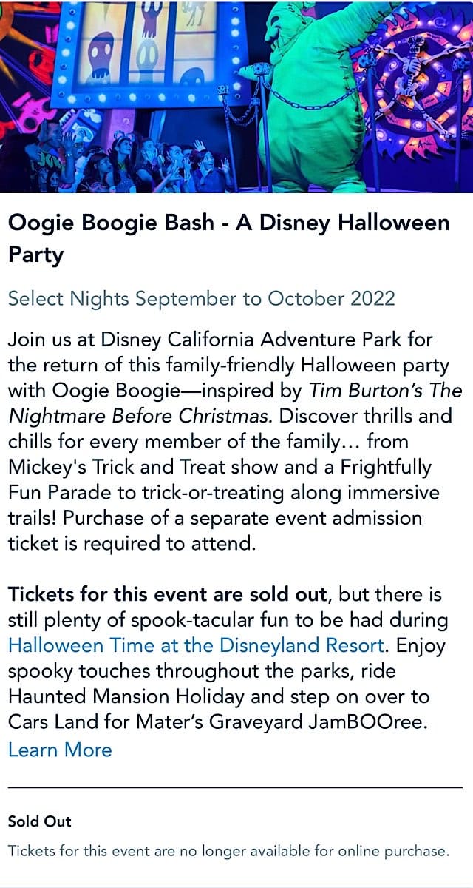Click the Sold Out status heading
This screenshot has height=888, width=473.
tap(40, 821)
